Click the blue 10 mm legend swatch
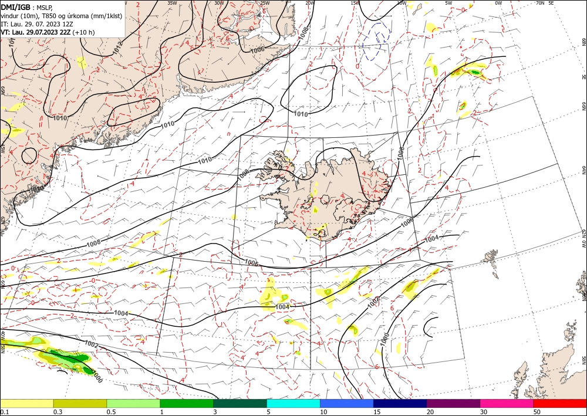The image size is (587, 416). point(347,403)
